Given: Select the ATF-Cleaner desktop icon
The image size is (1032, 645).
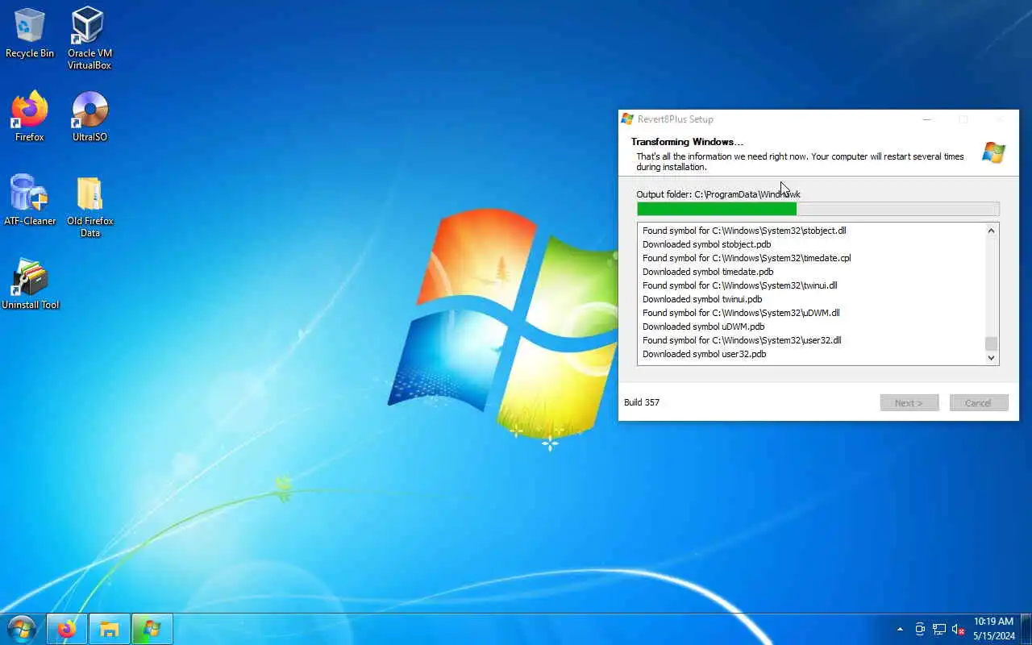Looking at the screenshot, I should (30, 201).
